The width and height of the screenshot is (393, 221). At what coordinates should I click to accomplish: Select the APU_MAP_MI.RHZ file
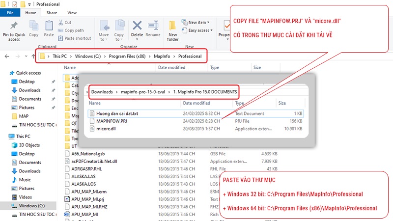pyautogui.click(x=89, y=206)
